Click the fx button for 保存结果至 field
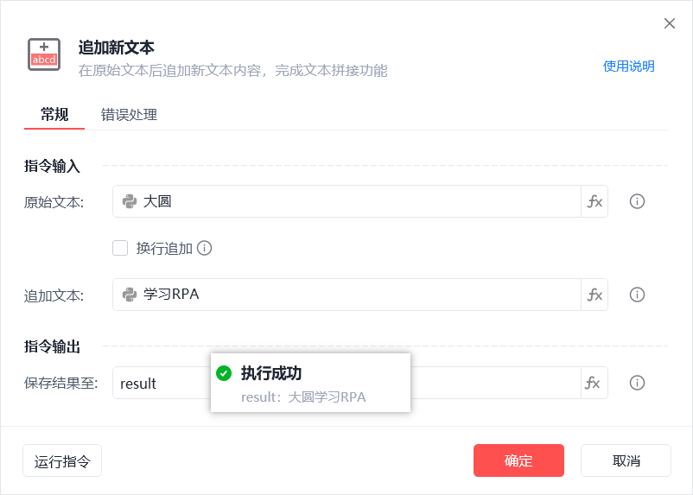This screenshot has width=693, height=495. coord(594,383)
